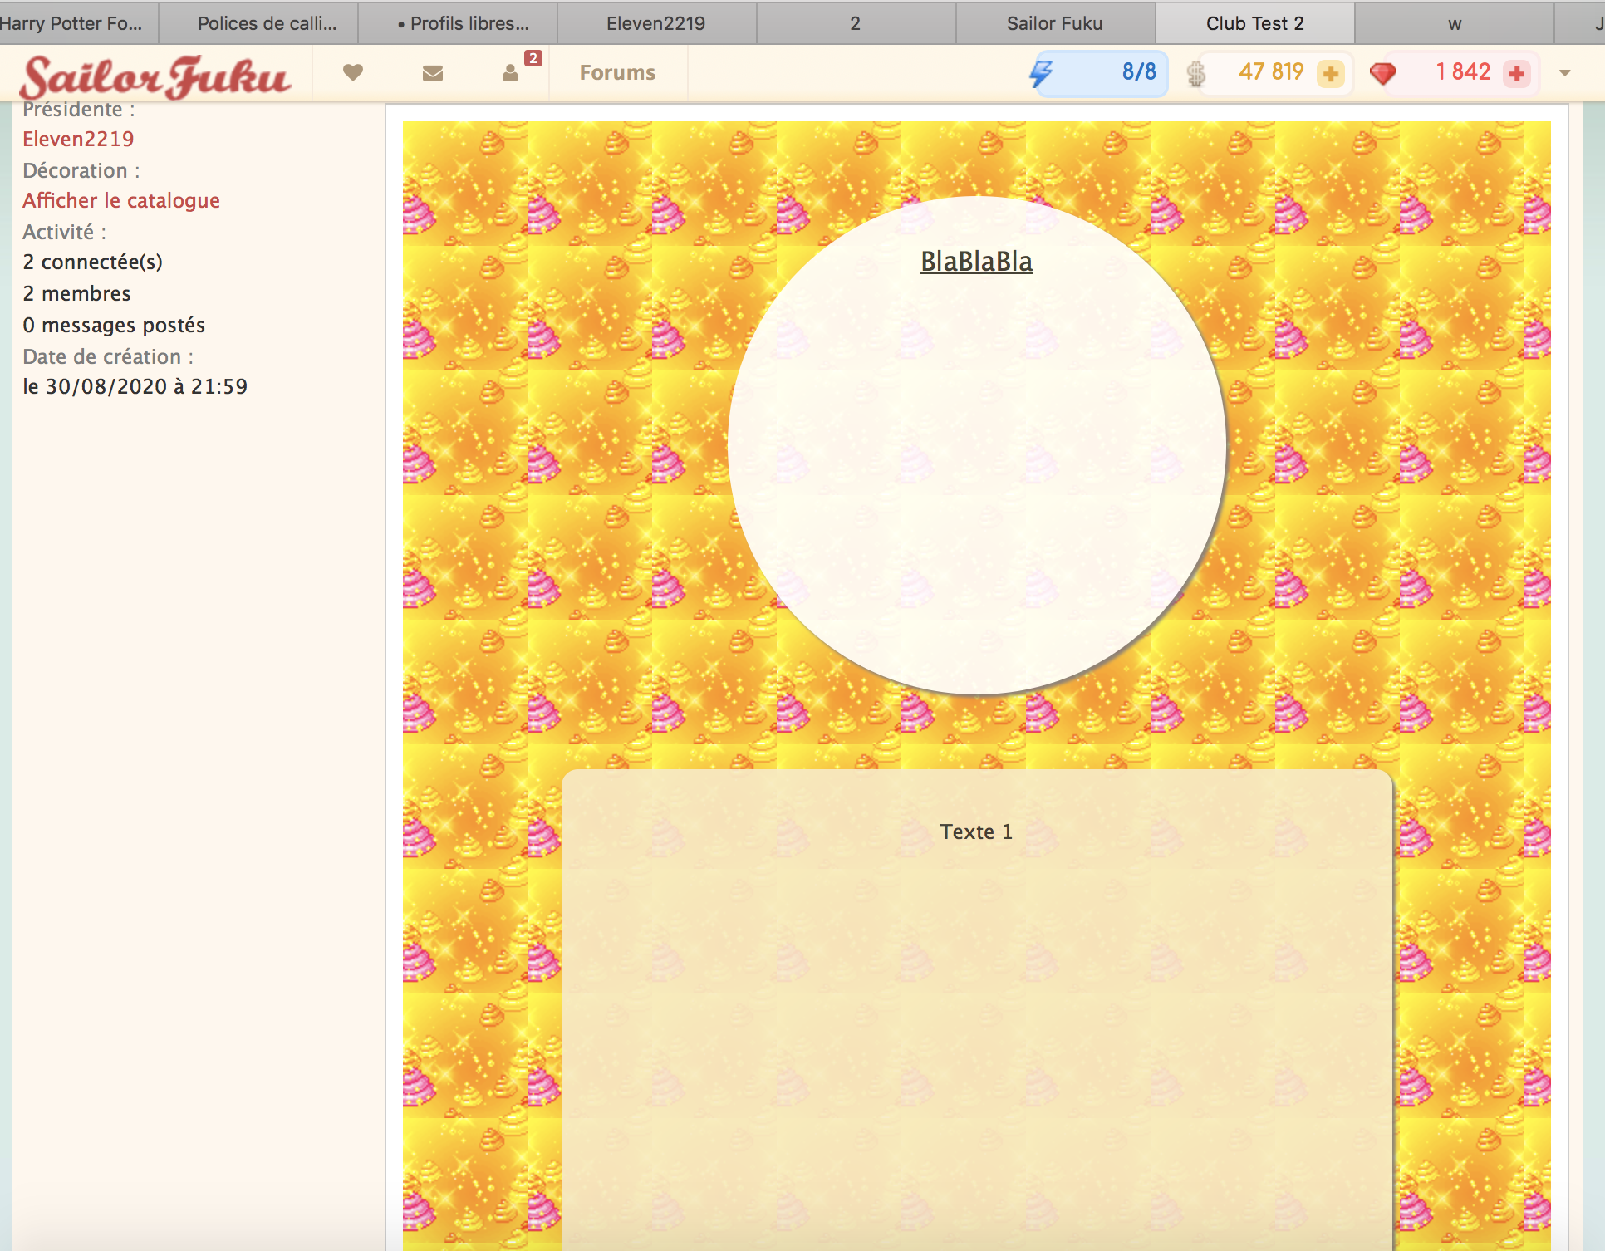Open Eleven2219 president profile link
The height and width of the screenshot is (1251, 1605).
coord(78,139)
